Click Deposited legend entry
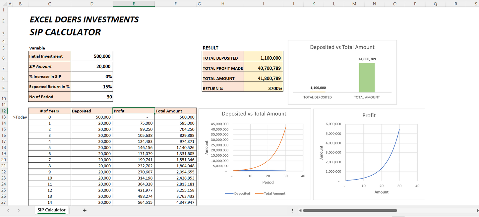The image size is (479, 217). [238, 193]
